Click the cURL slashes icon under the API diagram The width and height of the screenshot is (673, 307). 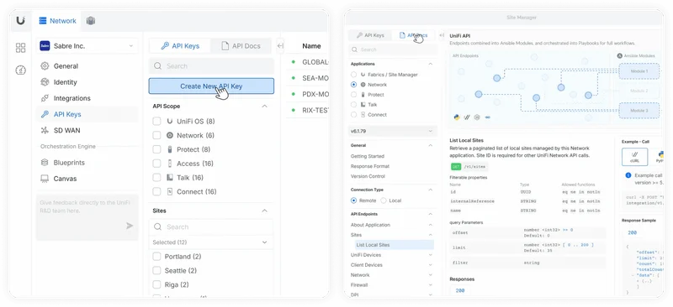point(467,117)
